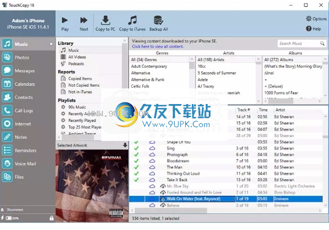Open the Reminders section
This screenshot has width=329, height=230.
[x=28, y=151]
